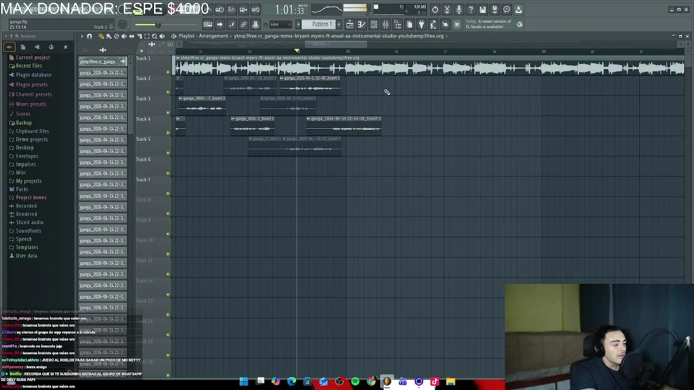Open the undo history button in top toolbar
The image size is (694, 390).
point(435,9)
